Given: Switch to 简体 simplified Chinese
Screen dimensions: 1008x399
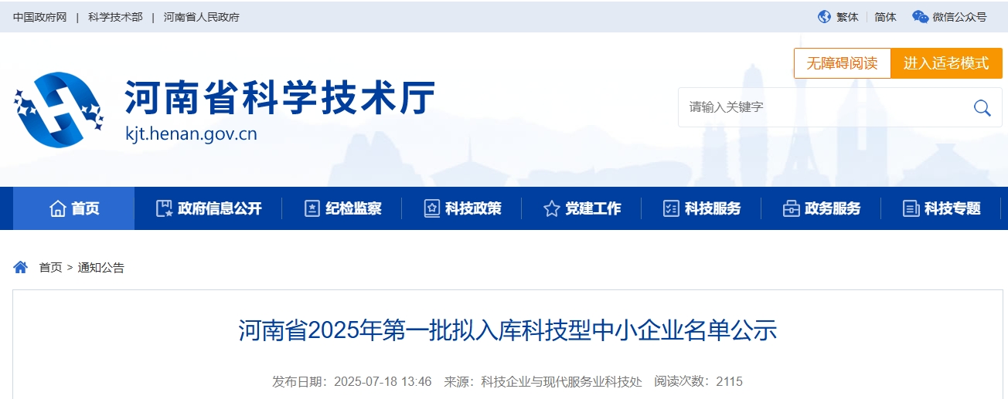Looking at the screenshot, I should 886,17.
